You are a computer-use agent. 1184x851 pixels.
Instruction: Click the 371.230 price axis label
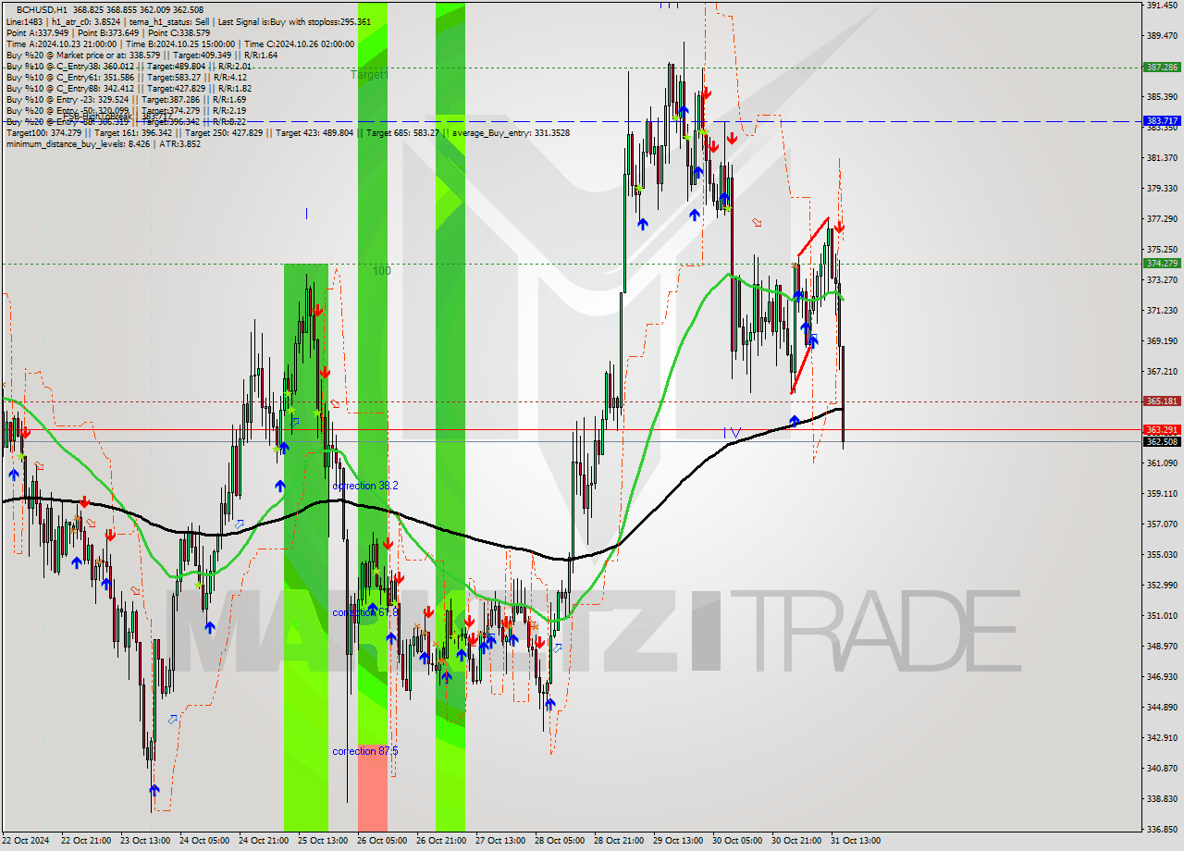click(1162, 311)
